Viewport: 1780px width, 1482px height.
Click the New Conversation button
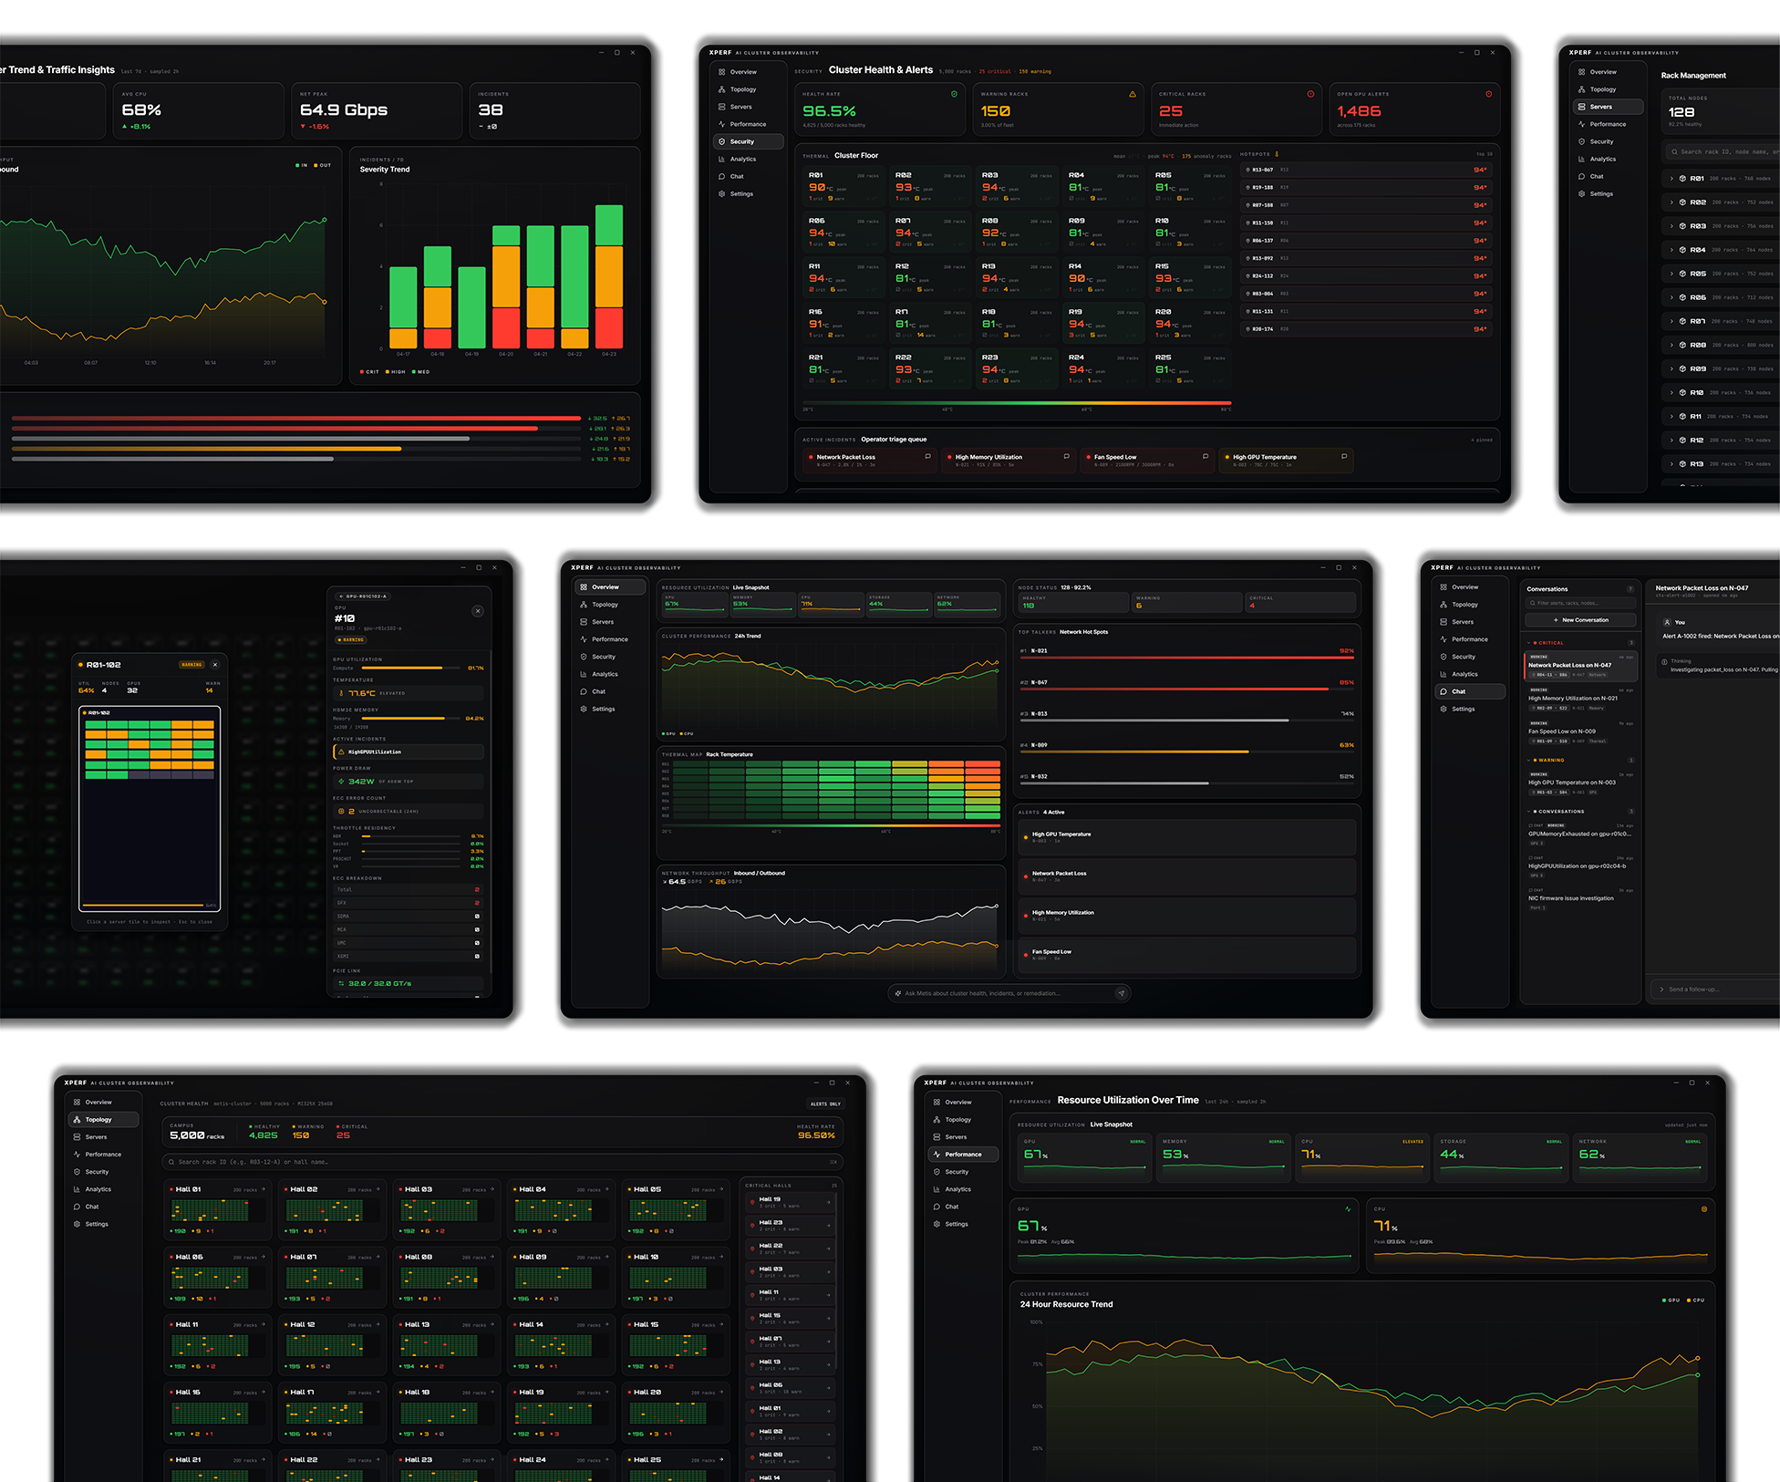(x=1581, y=620)
